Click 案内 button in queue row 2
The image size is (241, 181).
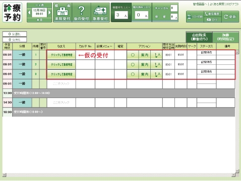[145, 64]
